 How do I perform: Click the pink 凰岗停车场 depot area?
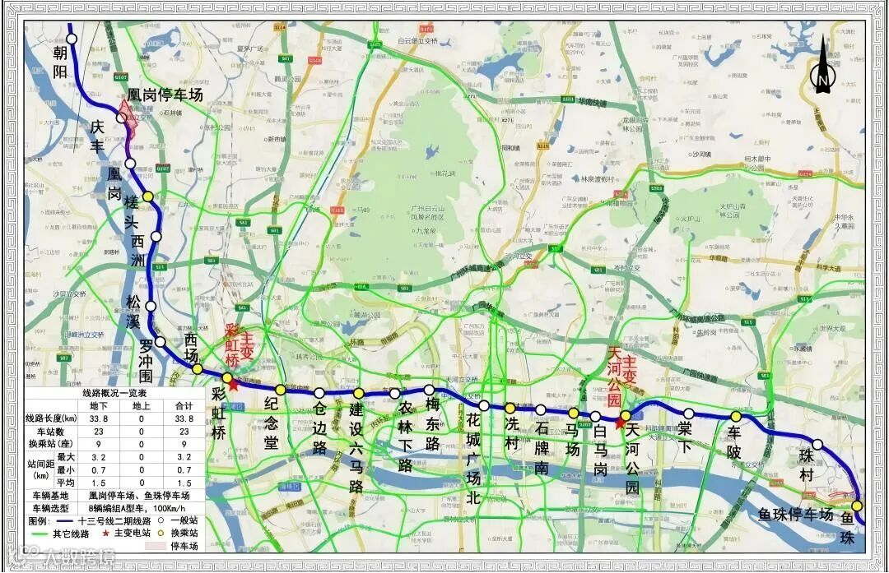point(129,119)
